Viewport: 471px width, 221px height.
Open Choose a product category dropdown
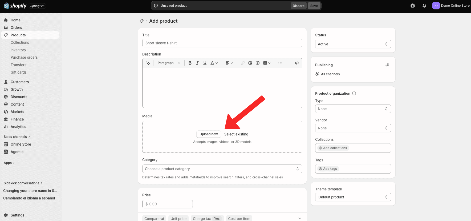pos(222,169)
